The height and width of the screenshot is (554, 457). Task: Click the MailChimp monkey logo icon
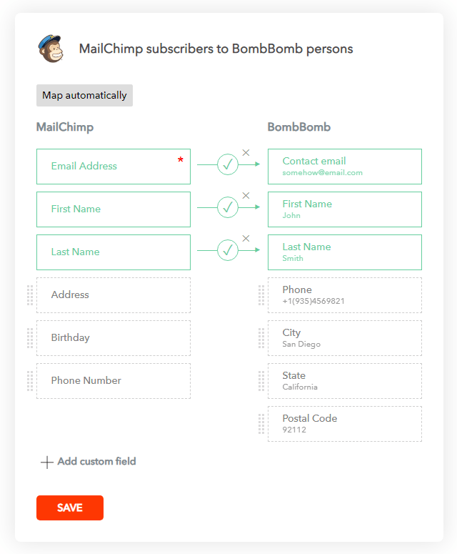[x=51, y=49]
